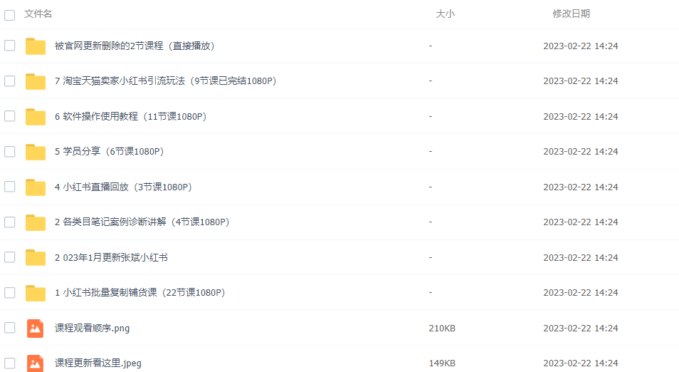
Task: Click modified date of 1 小红书批量复制铺货课 row
Action: (581, 293)
